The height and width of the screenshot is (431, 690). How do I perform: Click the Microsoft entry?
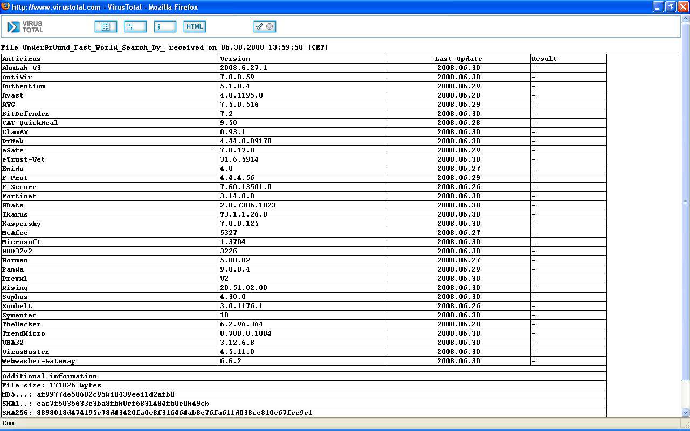point(22,242)
